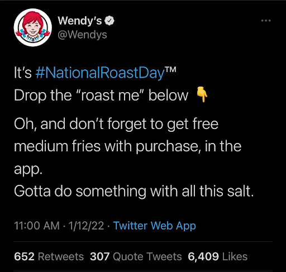
Task: Open the 6,409 Likes list
Action: point(218,256)
